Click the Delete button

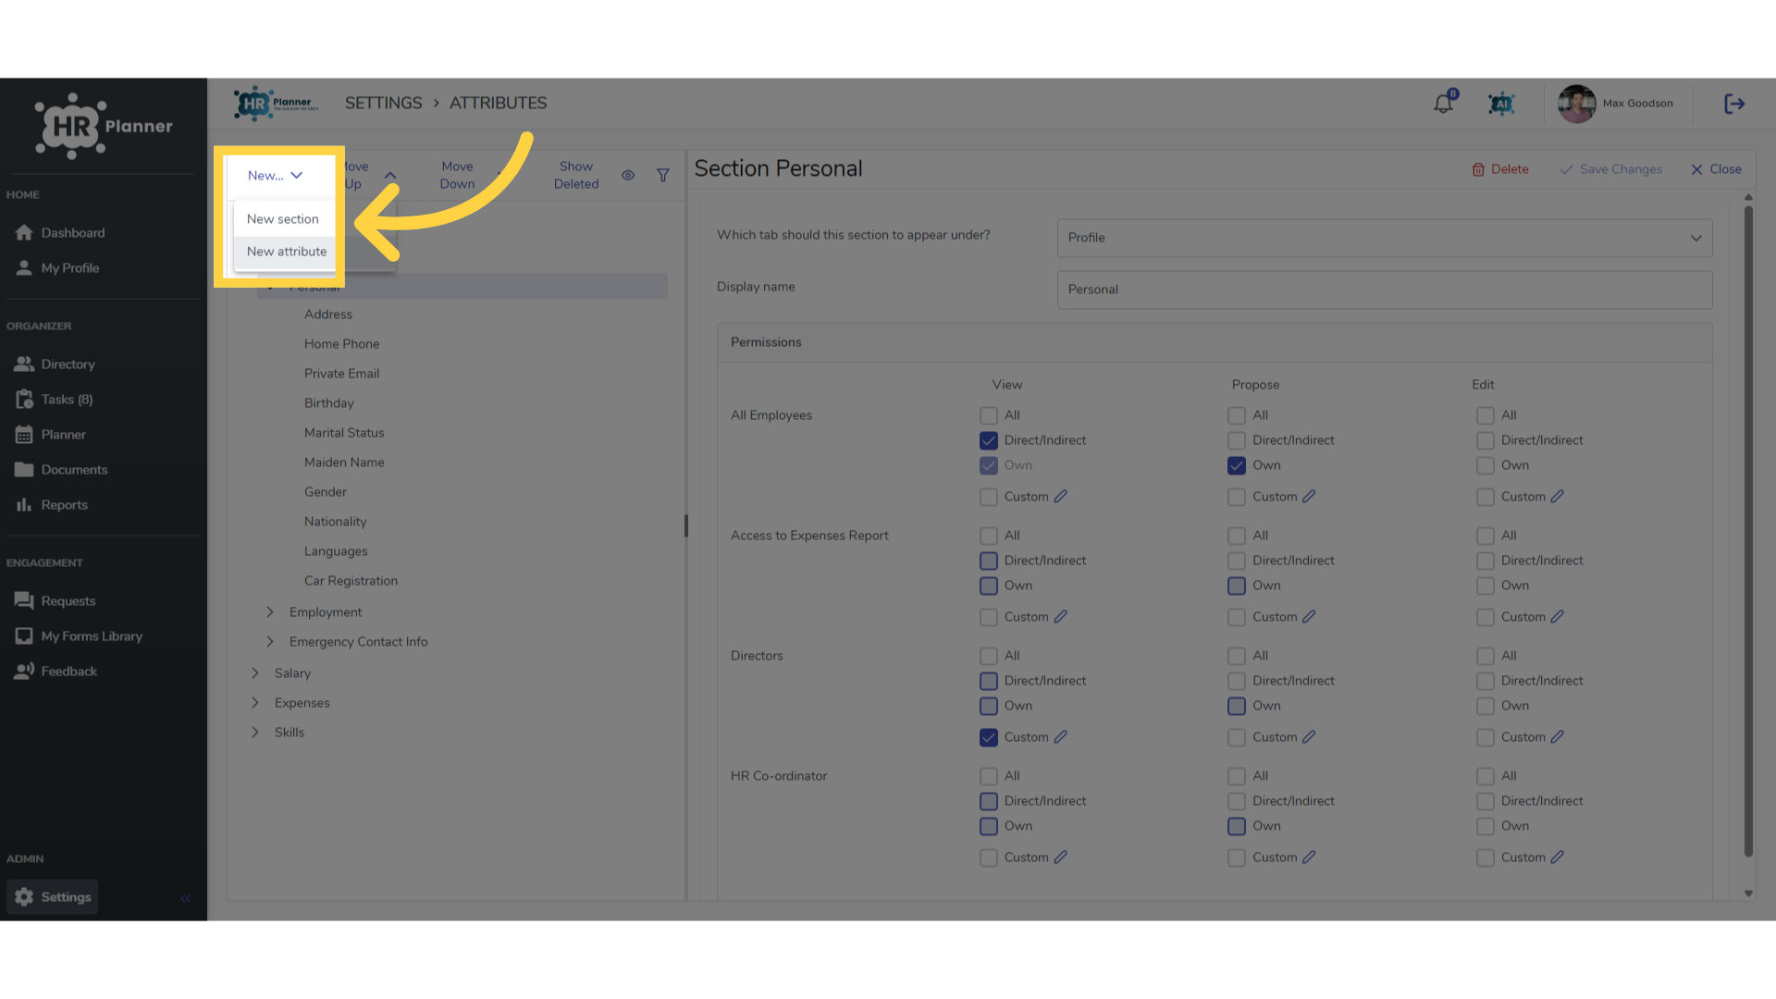tap(1499, 169)
